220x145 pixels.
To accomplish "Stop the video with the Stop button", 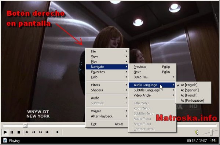I will 19,132.
